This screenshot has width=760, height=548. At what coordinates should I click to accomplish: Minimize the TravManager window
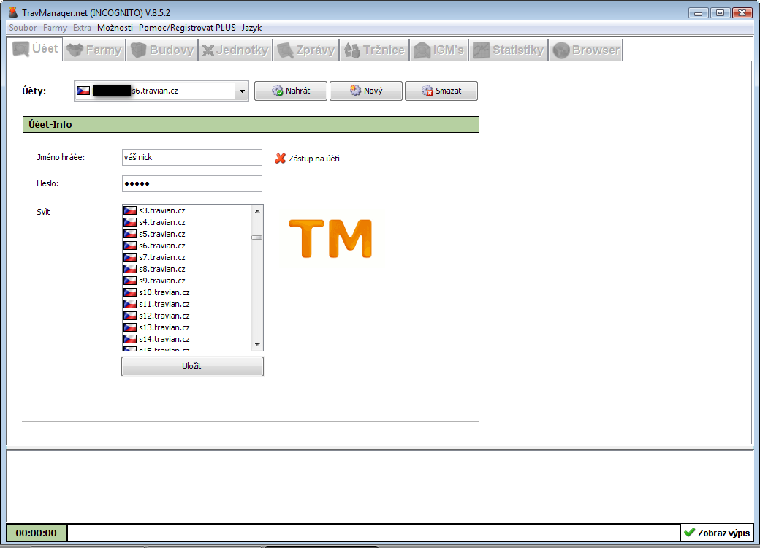(x=699, y=13)
